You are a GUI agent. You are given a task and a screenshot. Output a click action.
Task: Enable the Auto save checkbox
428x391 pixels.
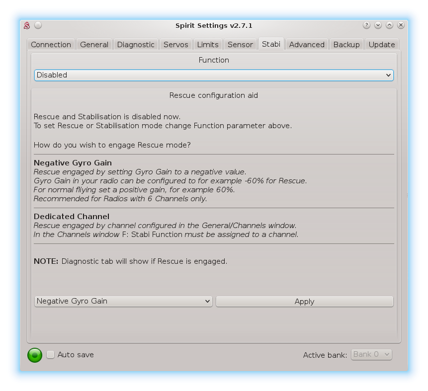[x=51, y=355]
